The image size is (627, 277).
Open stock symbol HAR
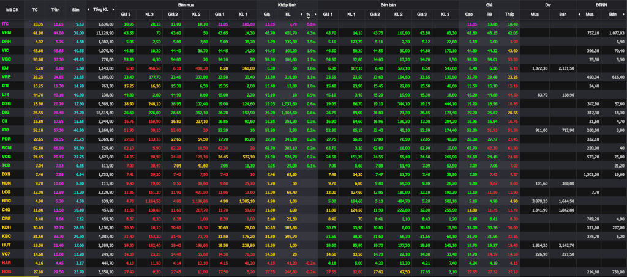tap(6, 262)
